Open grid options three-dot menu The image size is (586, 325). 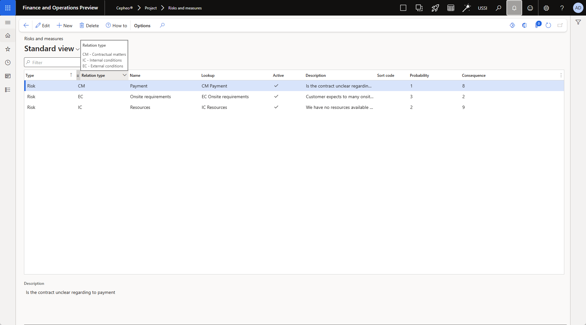coord(561,75)
